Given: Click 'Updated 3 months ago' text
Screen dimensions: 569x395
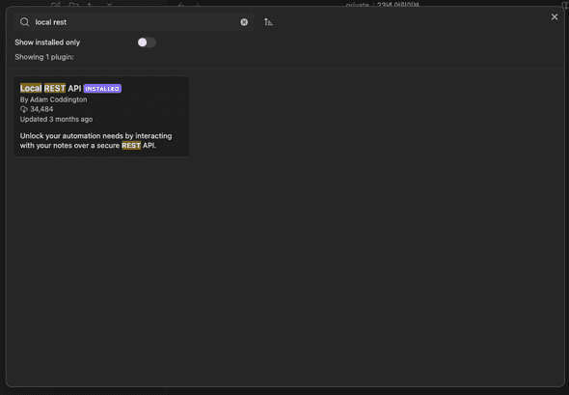Looking at the screenshot, I should point(56,119).
